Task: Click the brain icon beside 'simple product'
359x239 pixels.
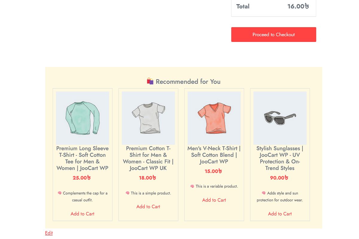Action: click(127, 193)
